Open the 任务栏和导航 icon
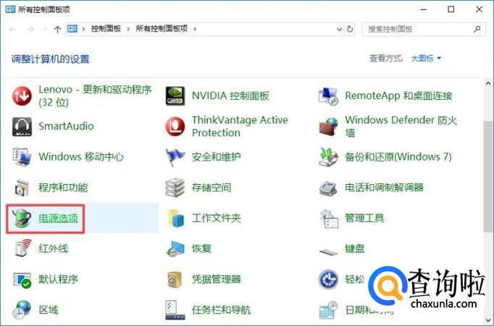Screen dimensions: 494x326 [x=175, y=310]
